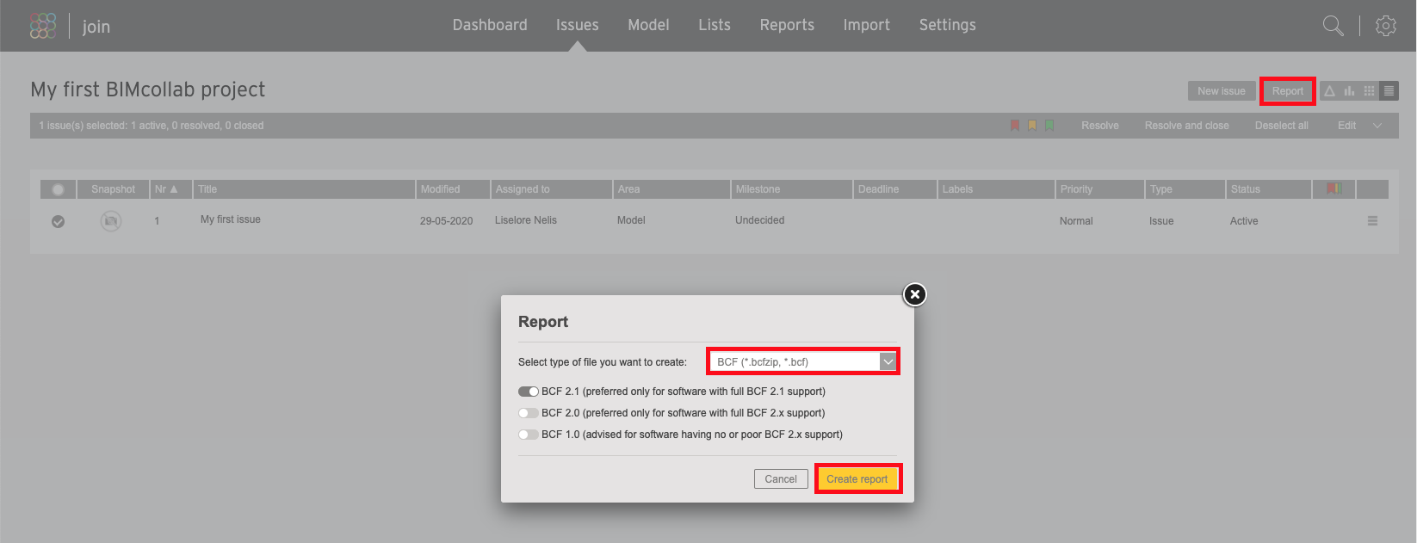Screen dimensions: 1417x543
Task: Sort by the Milestone column header
Action: point(792,189)
